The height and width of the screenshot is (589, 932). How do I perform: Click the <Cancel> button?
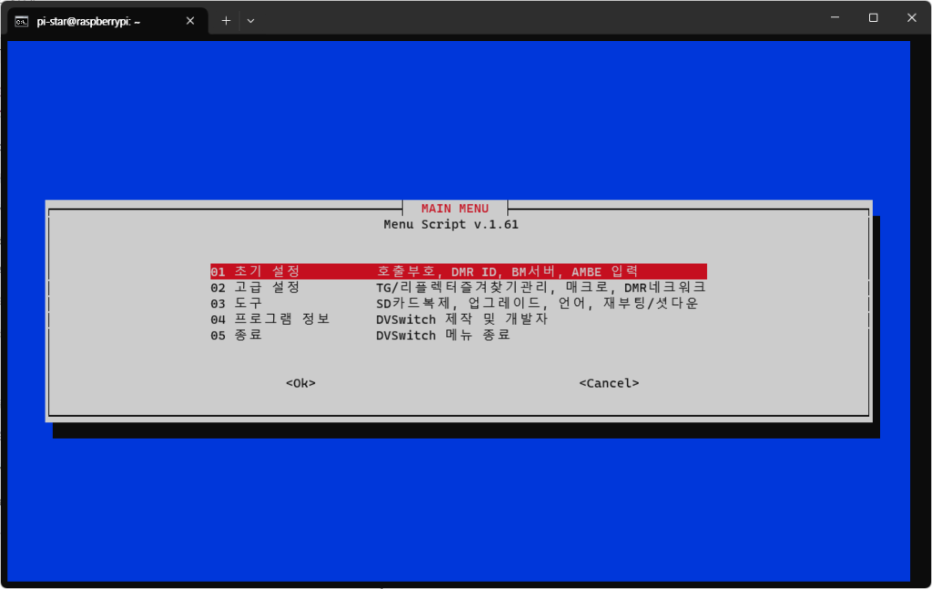pyautogui.click(x=609, y=383)
